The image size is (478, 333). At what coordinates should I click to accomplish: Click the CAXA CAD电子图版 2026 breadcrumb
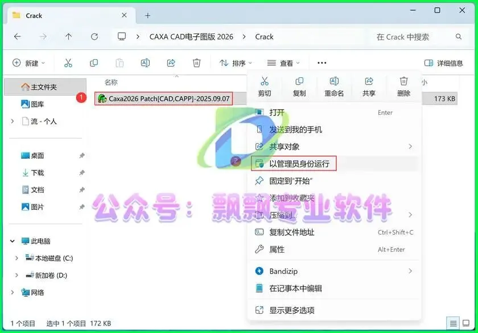[191, 37]
